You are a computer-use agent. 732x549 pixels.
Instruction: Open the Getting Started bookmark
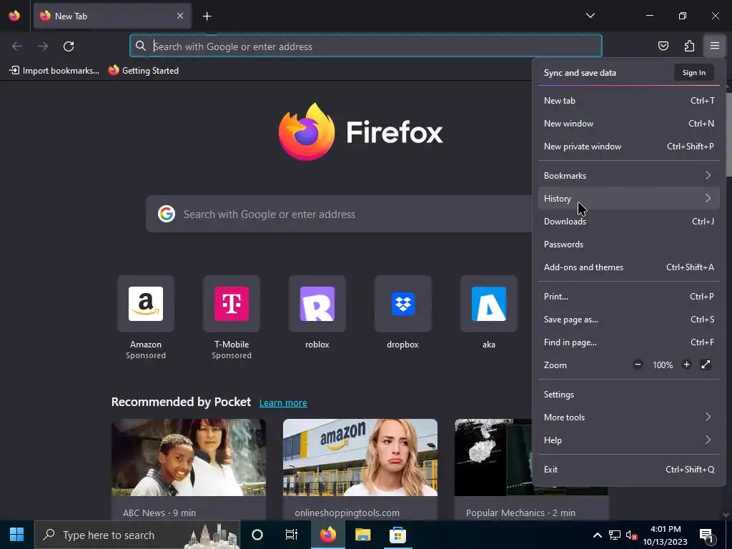coord(143,71)
